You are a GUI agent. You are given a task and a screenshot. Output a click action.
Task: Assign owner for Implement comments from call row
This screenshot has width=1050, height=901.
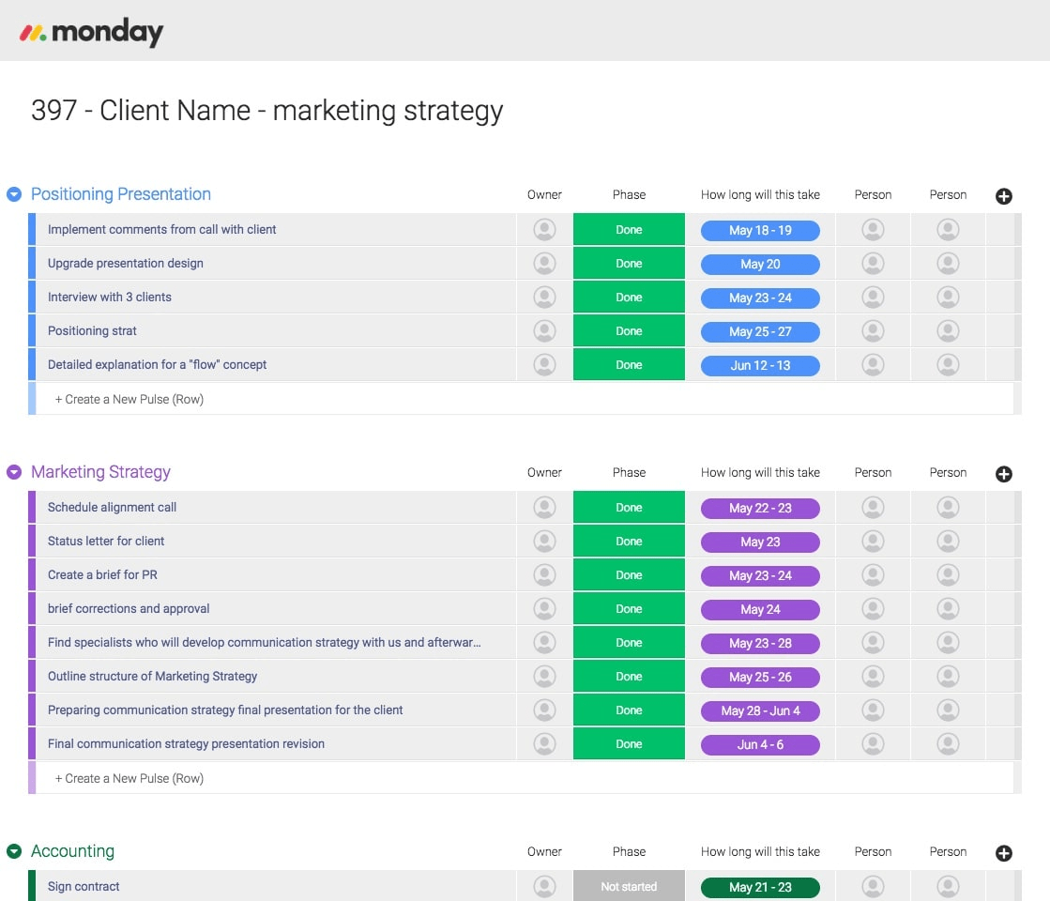[544, 230]
